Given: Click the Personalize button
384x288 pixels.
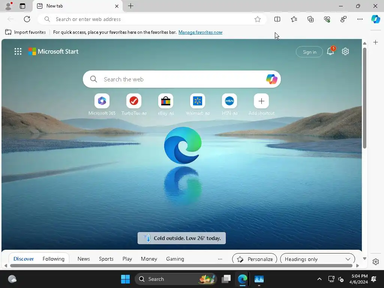Looking at the screenshot, I should pos(255,259).
